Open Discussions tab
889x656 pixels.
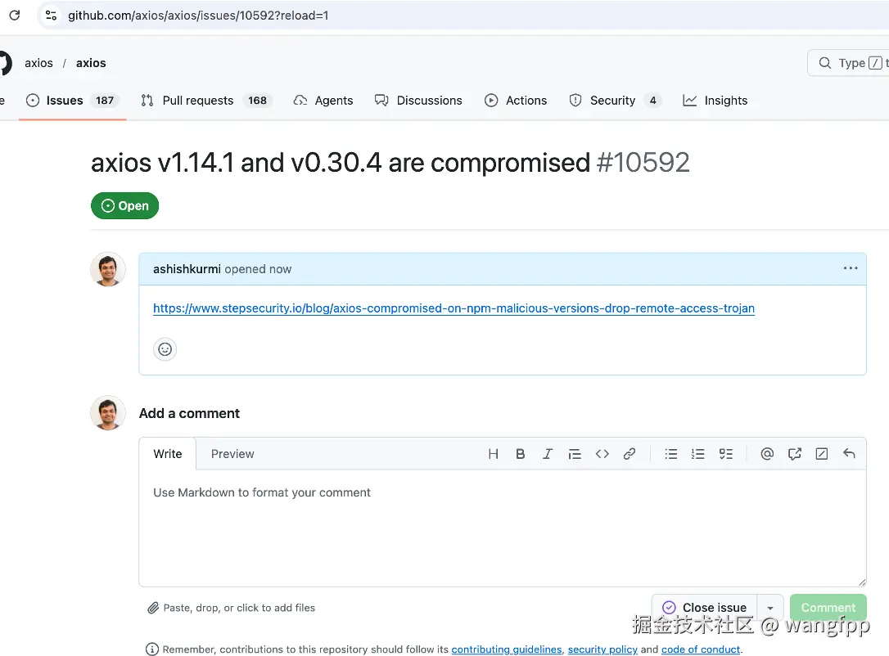(x=418, y=101)
